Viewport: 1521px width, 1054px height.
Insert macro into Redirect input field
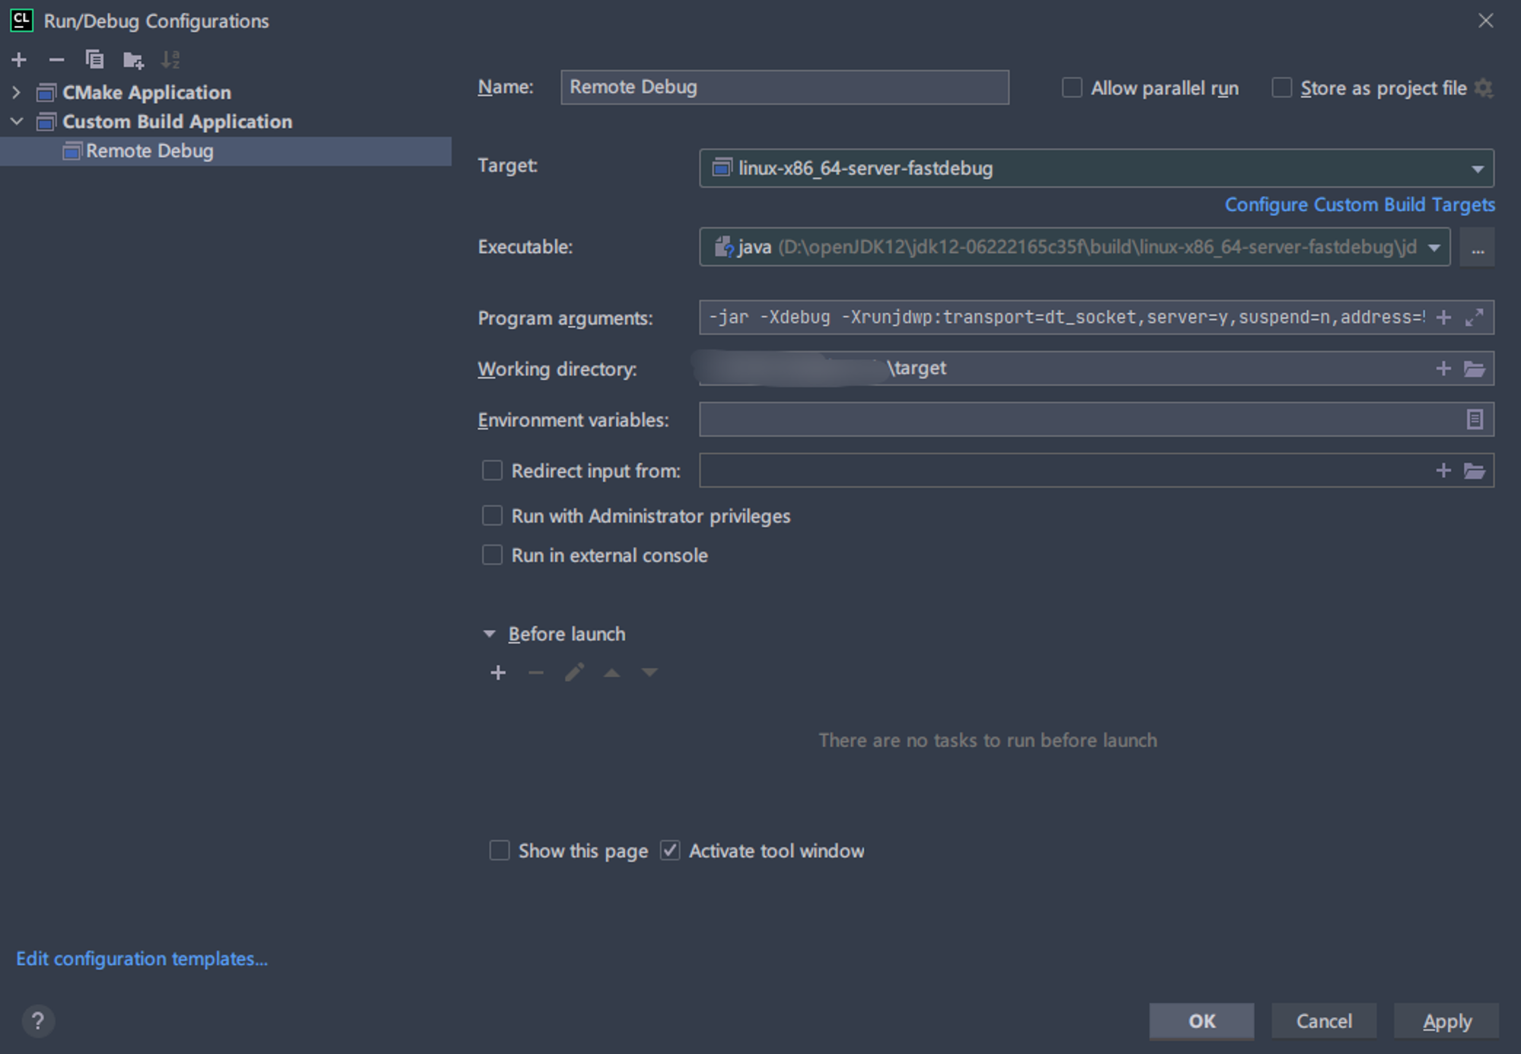click(x=1443, y=470)
